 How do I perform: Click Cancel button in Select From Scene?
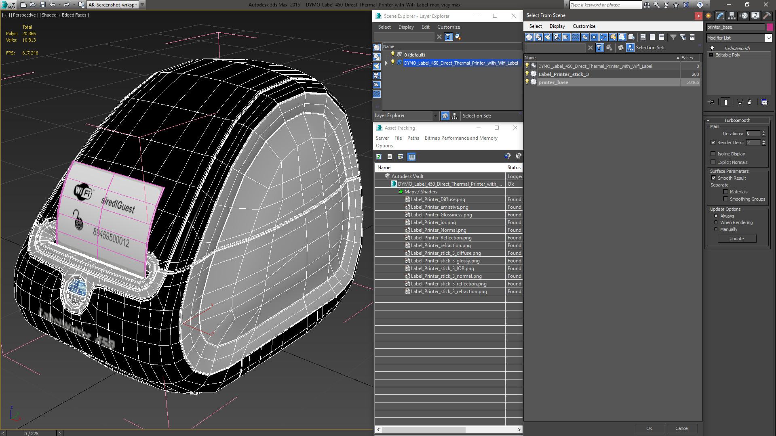tap(682, 428)
